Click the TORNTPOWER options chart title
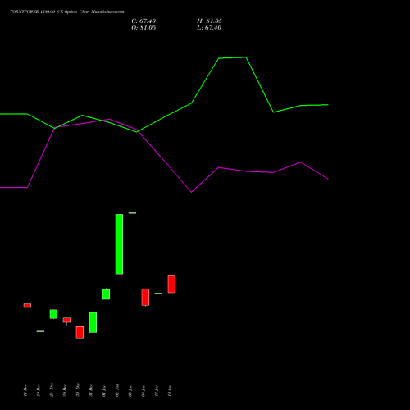This screenshot has height=410, width=410. [67, 12]
